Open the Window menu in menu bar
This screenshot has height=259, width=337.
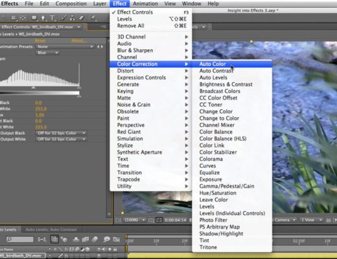click(x=191, y=4)
